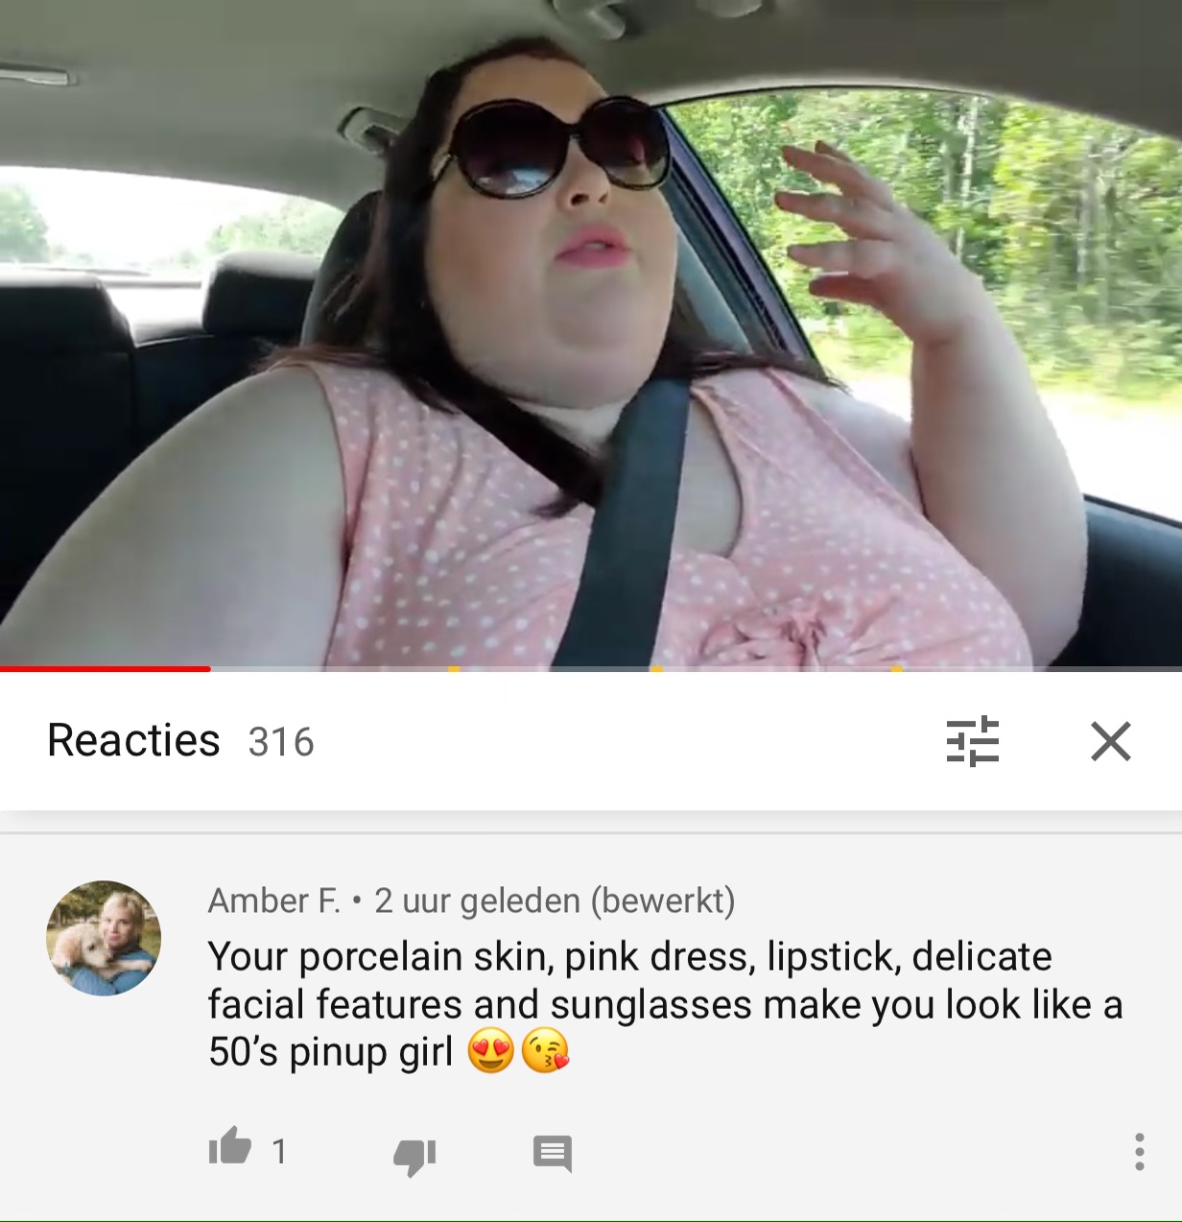
Task: Click the heart-eyes emoji in the comment
Action: click(491, 1050)
